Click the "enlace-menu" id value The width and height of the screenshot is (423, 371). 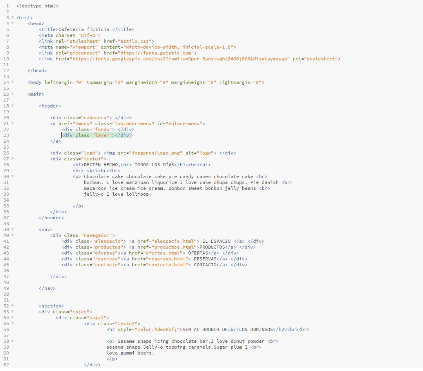(x=184, y=124)
